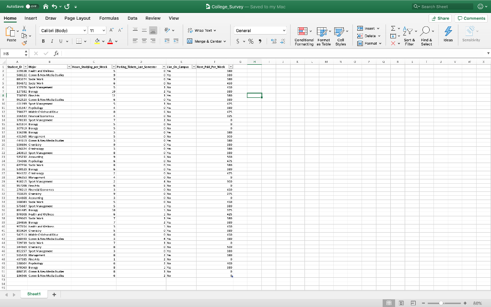Apply Percent Style to selection
491x307 pixels.
coord(250,41)
